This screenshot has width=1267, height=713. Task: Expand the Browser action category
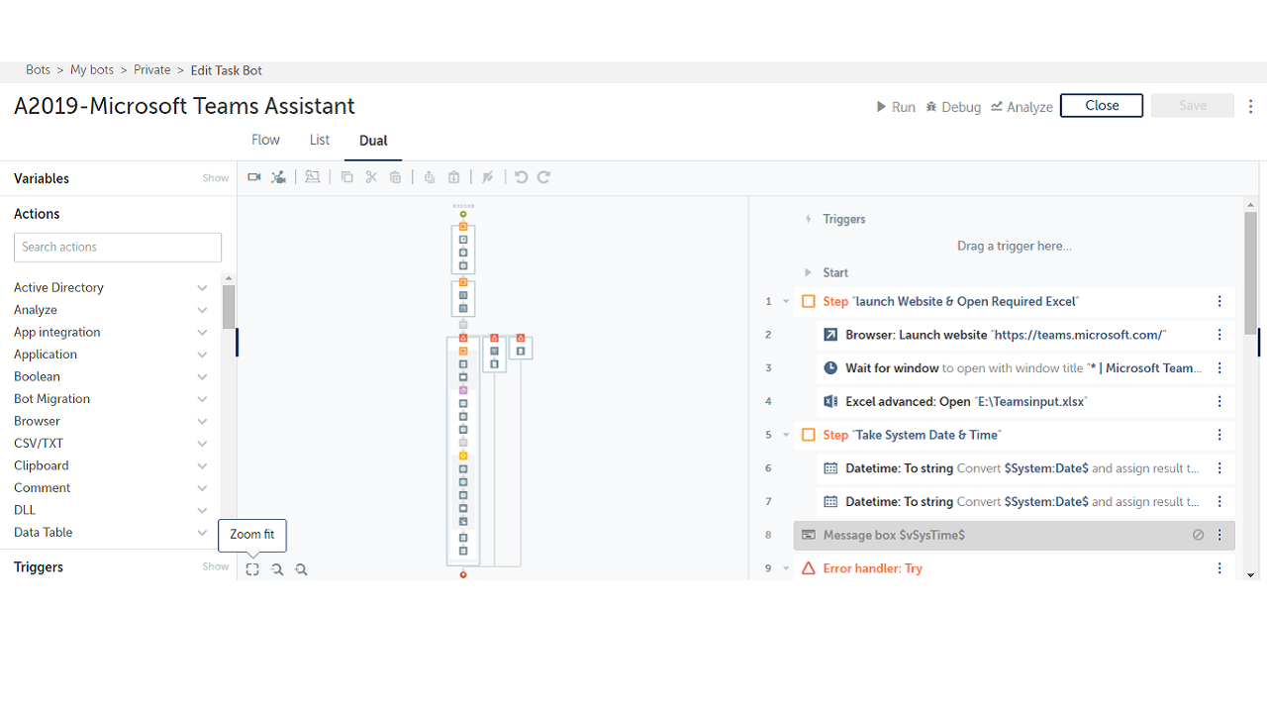[202, 421]
